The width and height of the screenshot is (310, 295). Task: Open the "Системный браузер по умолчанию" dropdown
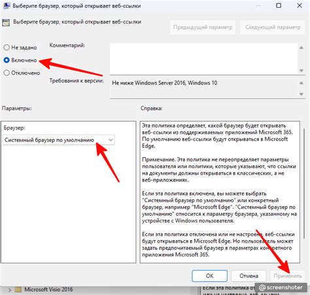pyautogui.click(x=59, y=140)
